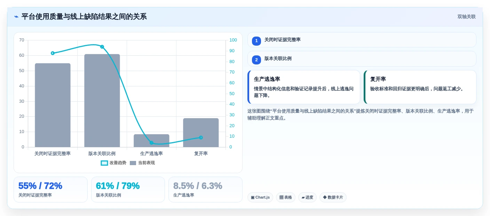Click 版本关联比例 caption under 61% / 79%

coord(109,195)
